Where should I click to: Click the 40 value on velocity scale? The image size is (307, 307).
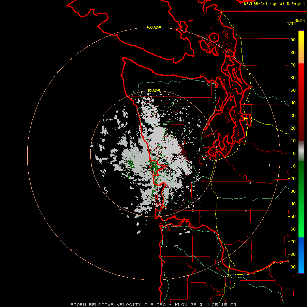point(293,103)
